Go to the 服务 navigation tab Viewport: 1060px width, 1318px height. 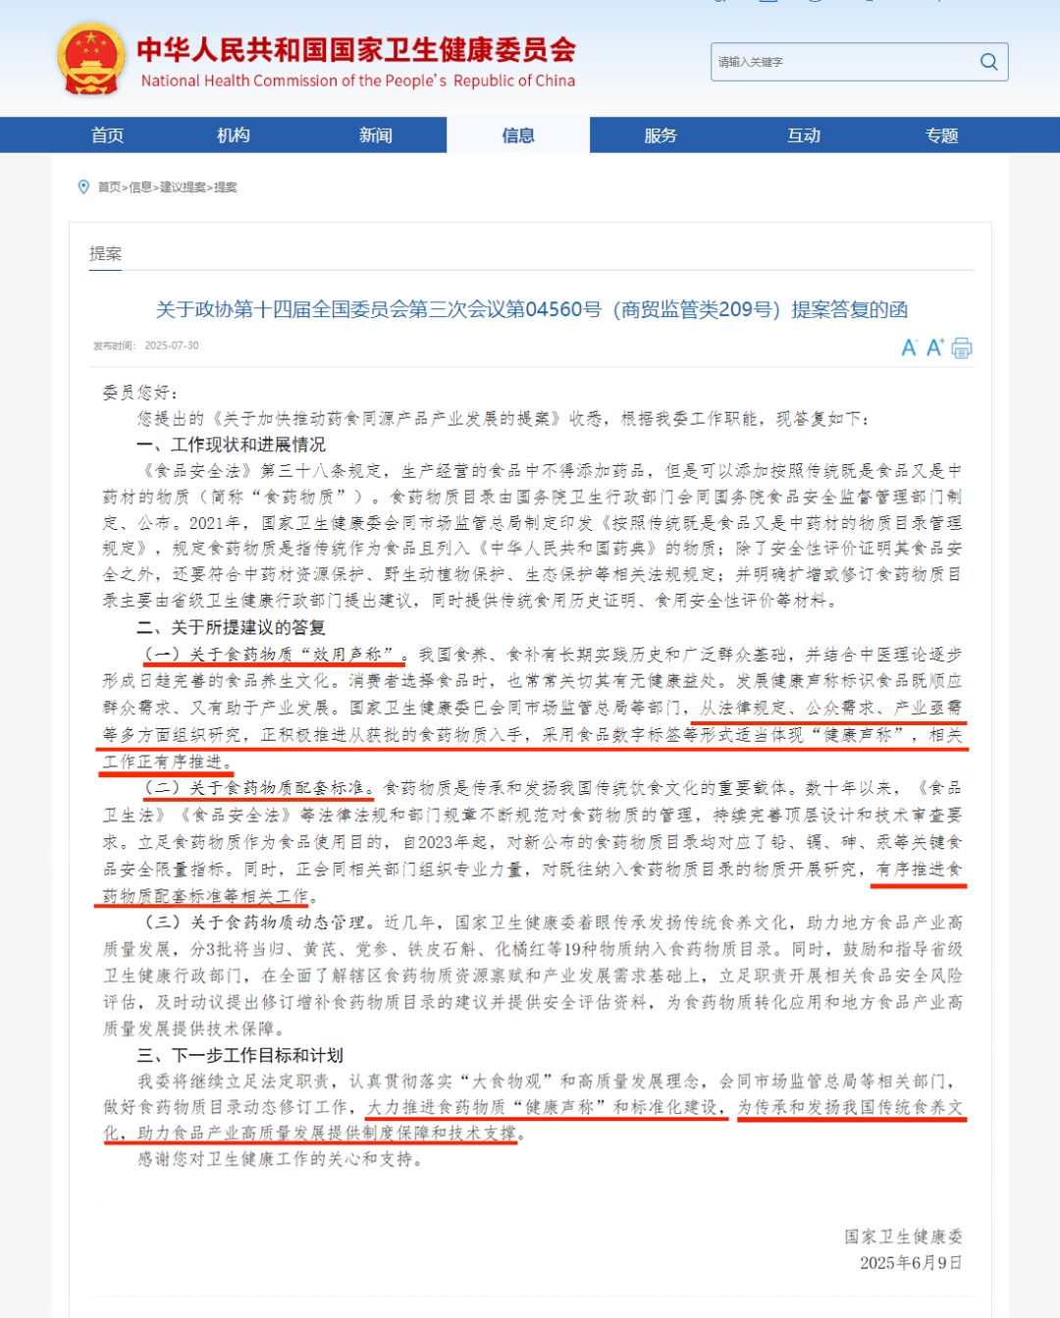[x=661, y=135]
